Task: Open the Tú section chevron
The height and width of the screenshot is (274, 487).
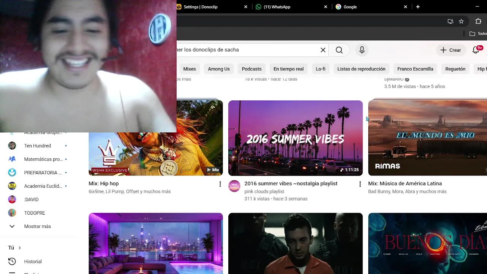Action: tap(19, 248)
